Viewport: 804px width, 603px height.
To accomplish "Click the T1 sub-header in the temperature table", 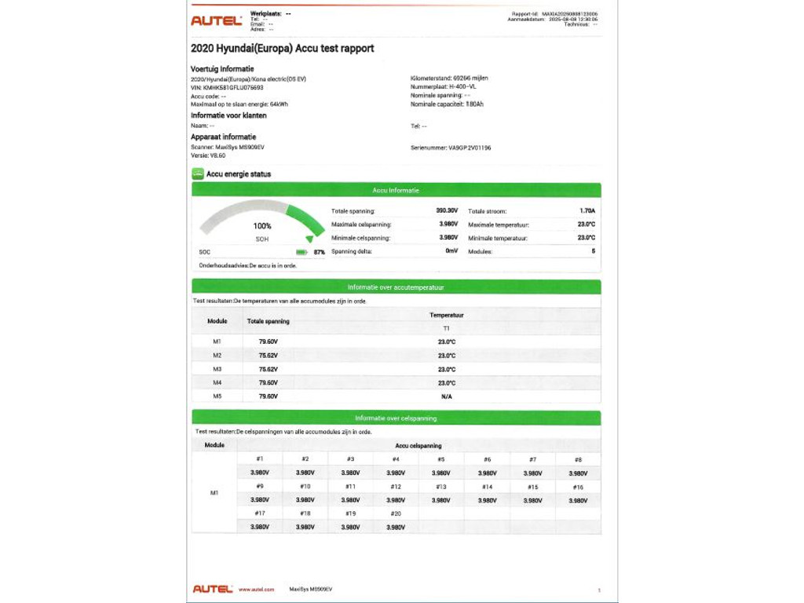I will tap(446, 328).
